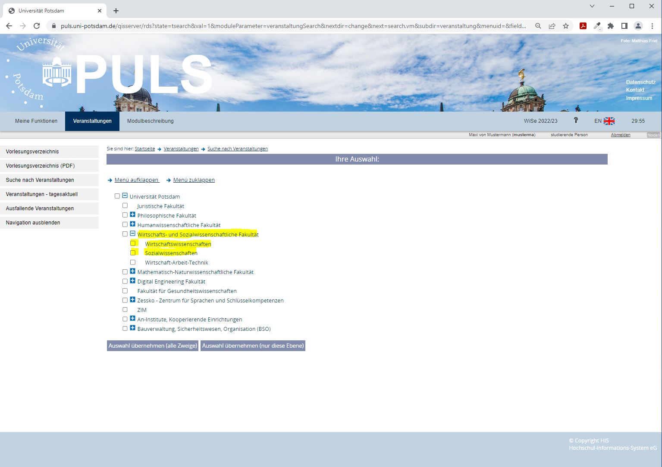The height and width of the screenshot is (467, 662).
Task: Click the Abmelden logout link
Action: (621, 135)
